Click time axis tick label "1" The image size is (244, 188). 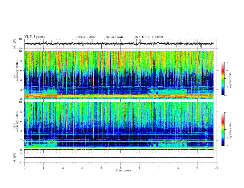44,168
